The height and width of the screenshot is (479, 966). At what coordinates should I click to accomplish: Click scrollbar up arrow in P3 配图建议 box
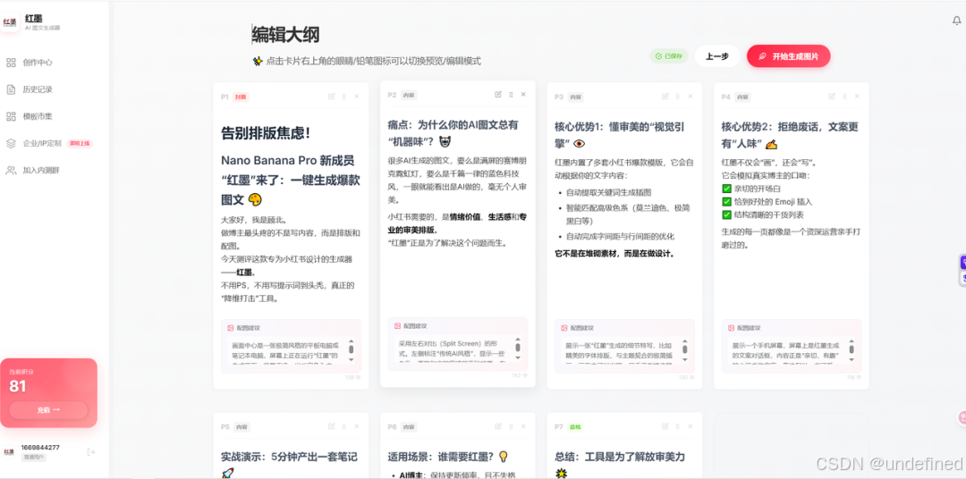[x=685, y=341]
